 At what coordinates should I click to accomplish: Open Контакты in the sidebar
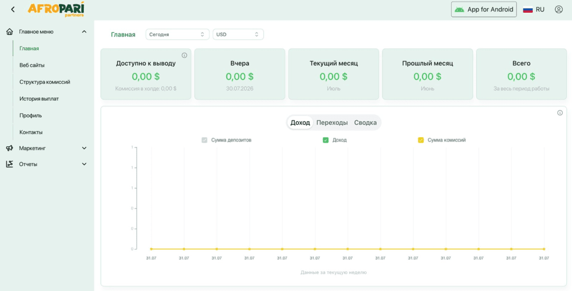[31, 133]
